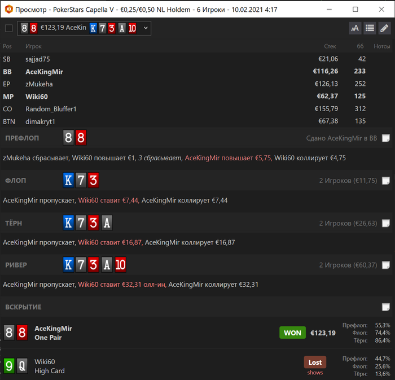Click Wiki60 ставит €7,44 action

pyautogui.click(x=108, y=200)
